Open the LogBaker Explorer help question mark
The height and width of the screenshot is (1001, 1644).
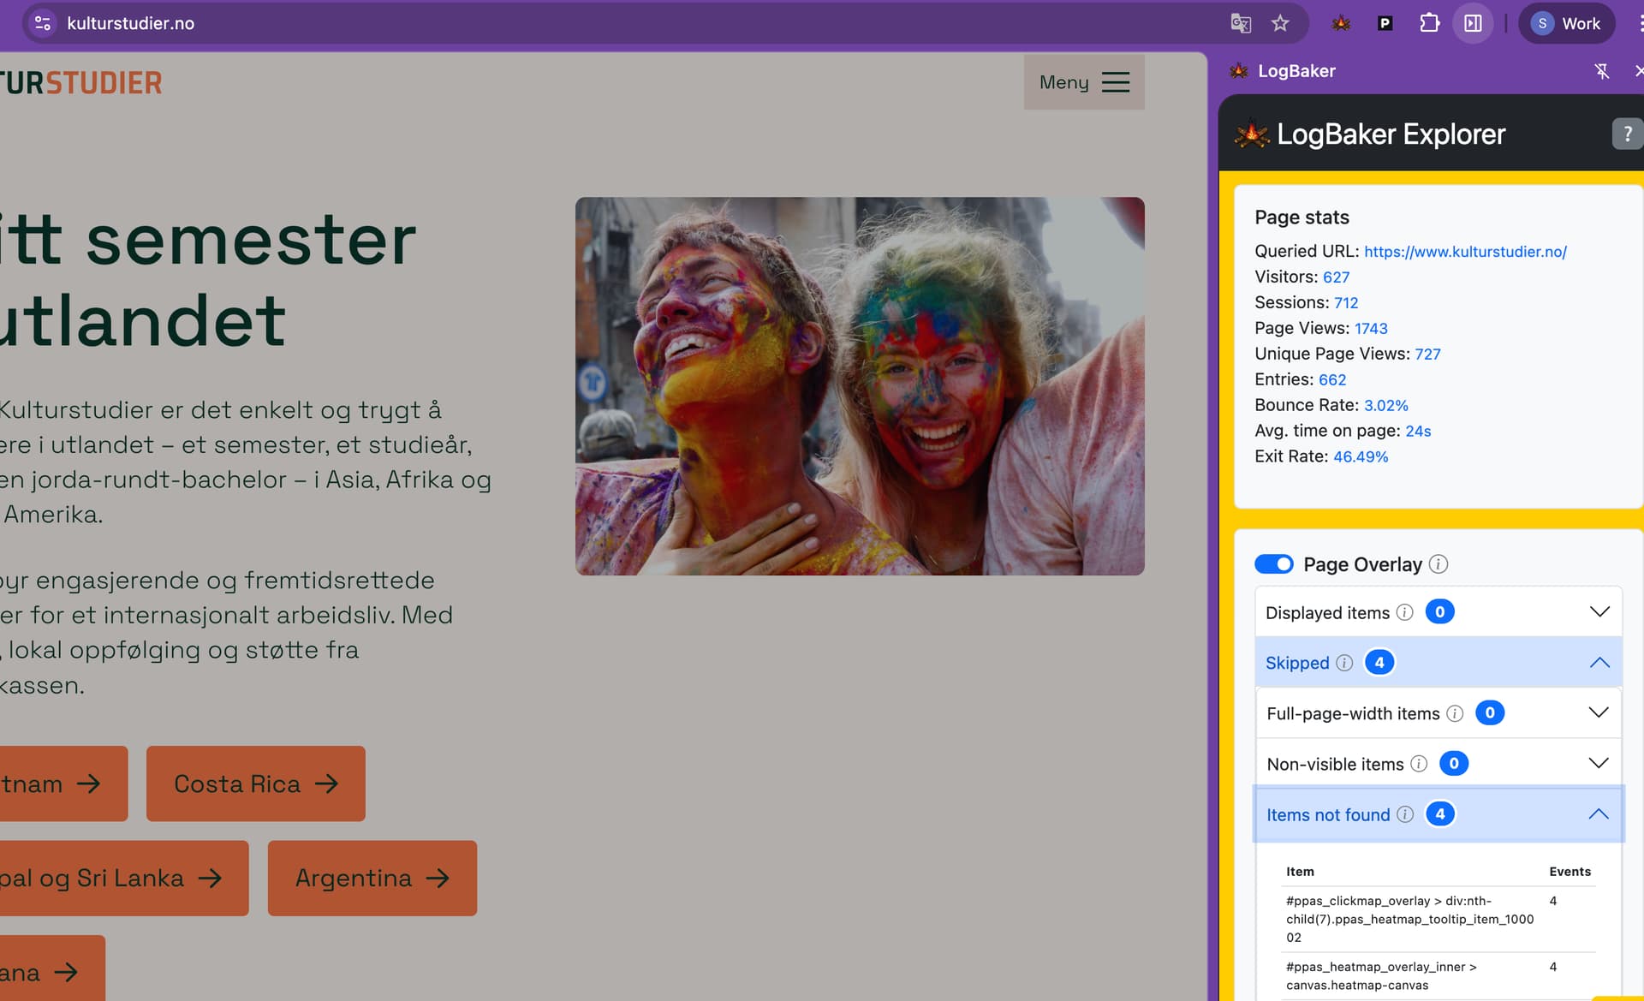click(x=1627, y=134)
